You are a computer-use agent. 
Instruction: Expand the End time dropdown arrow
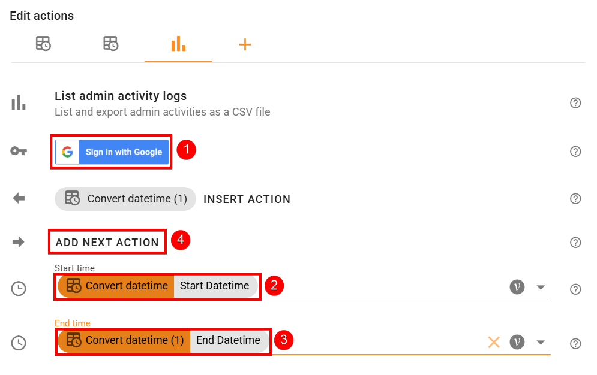click(541, 342)
